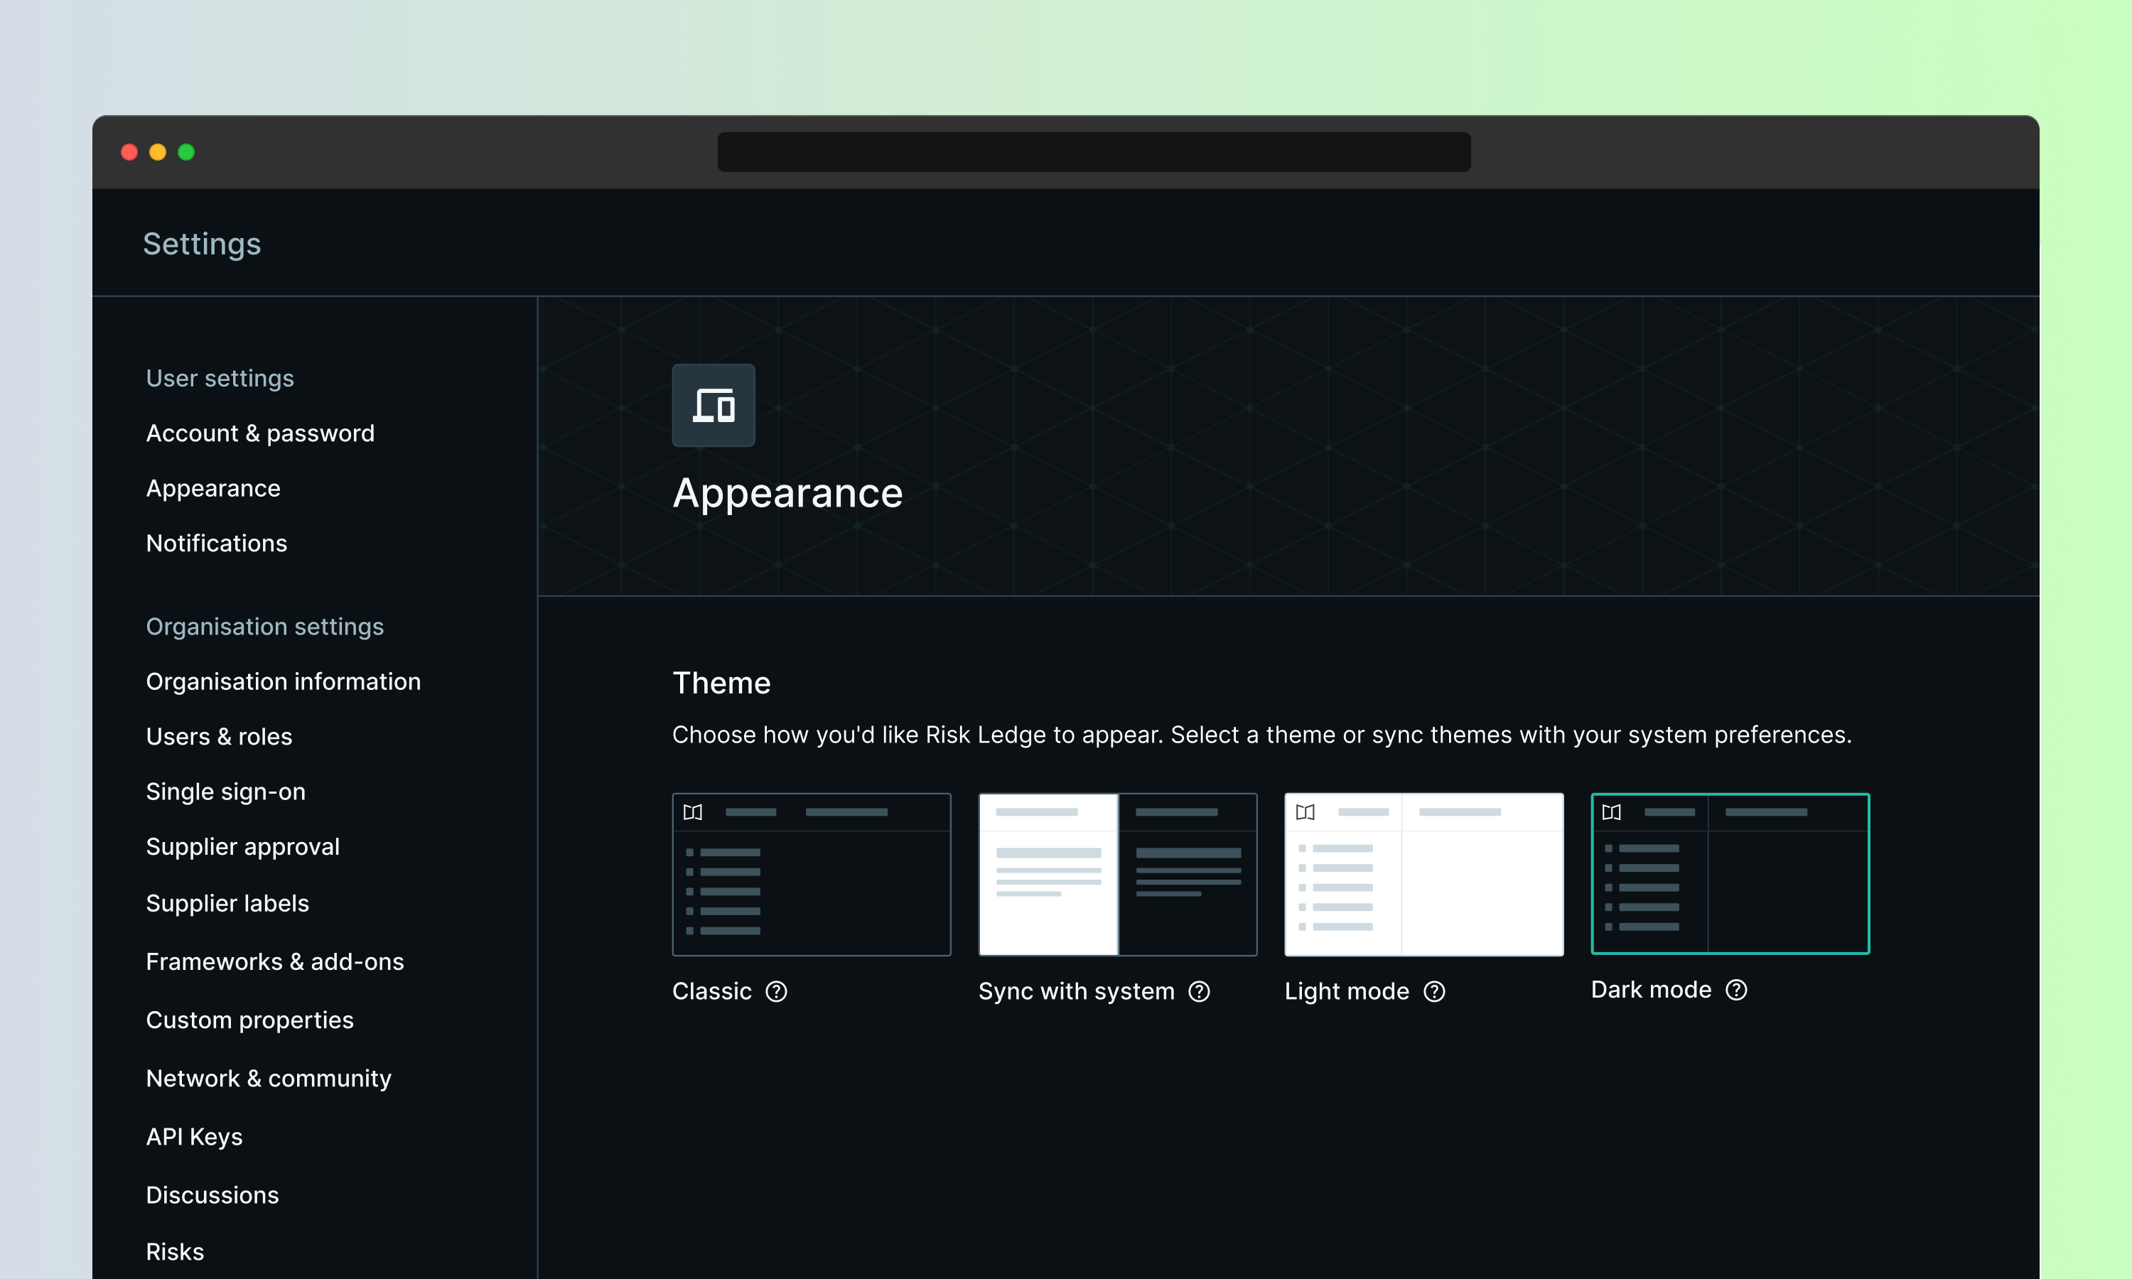Viewport: 2132px width, 1279px height.
Task: Select the Classic theme preview
Action: (x=811, y=874)
